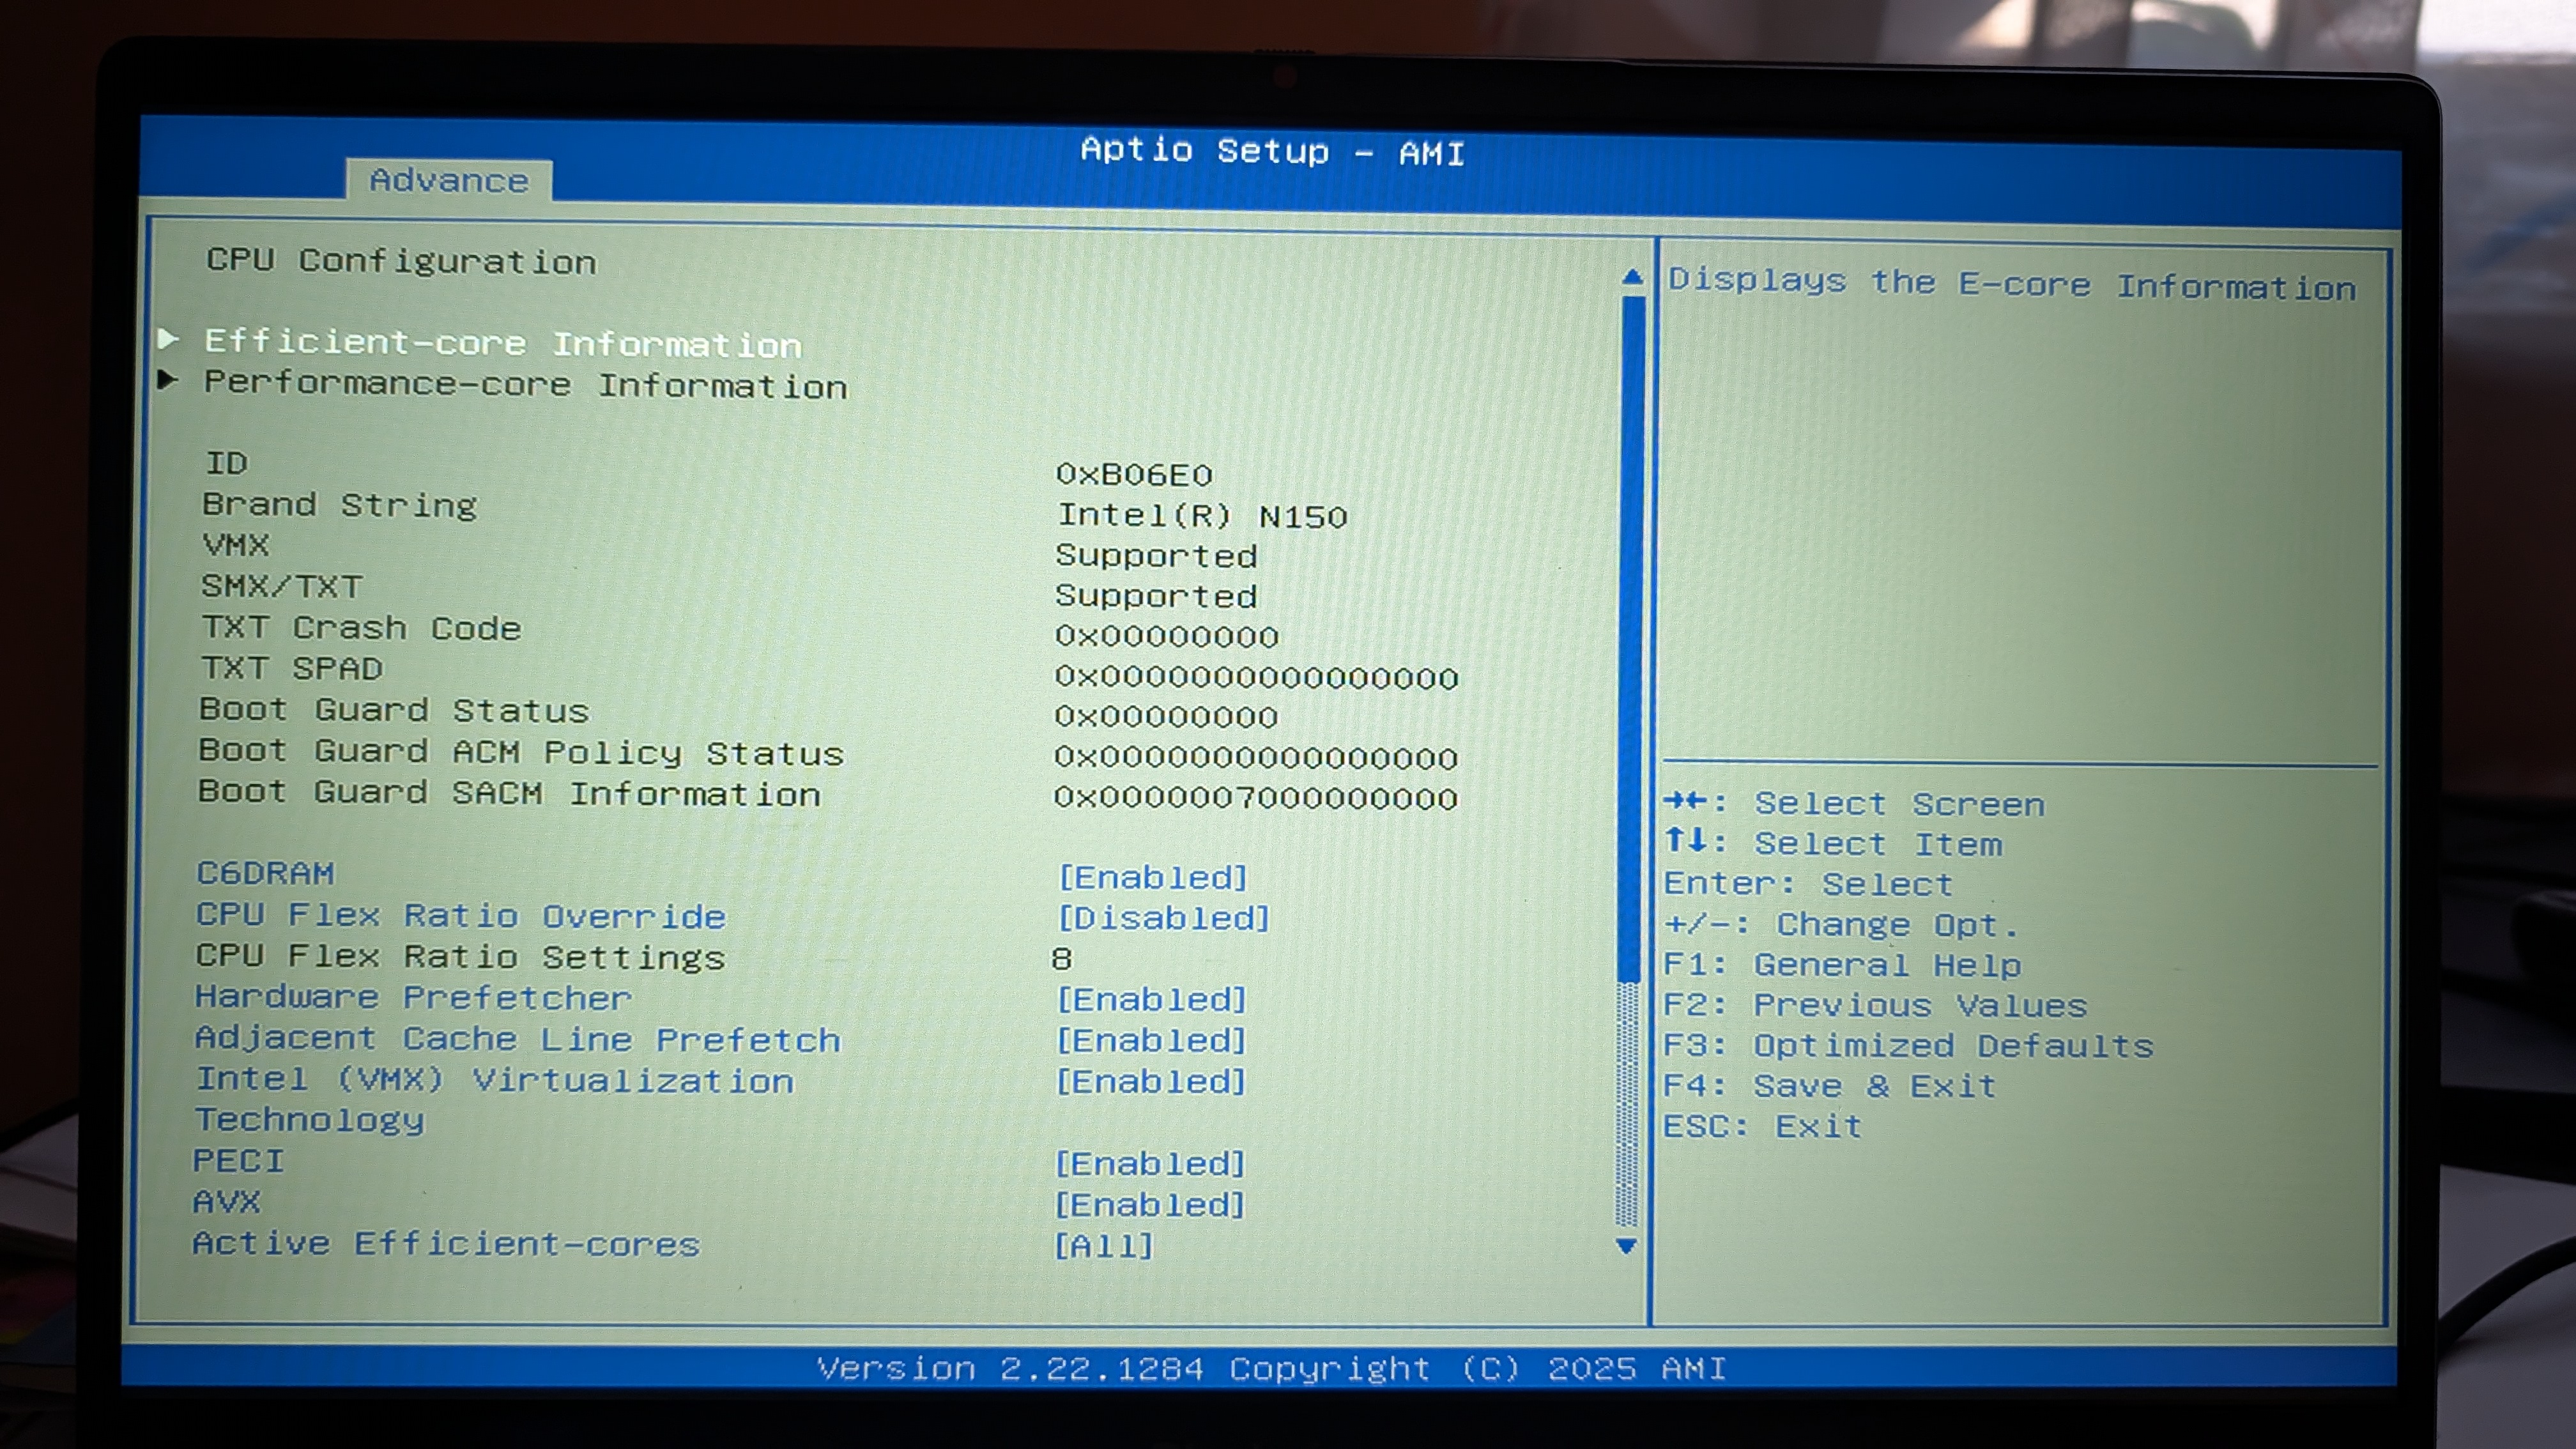Select the AVX Enabled value
The image size is (2576, 1449).
point(1150,1205)
